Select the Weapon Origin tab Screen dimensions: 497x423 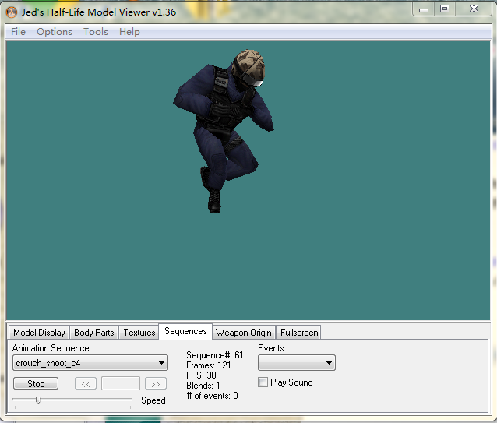(243, 333)
